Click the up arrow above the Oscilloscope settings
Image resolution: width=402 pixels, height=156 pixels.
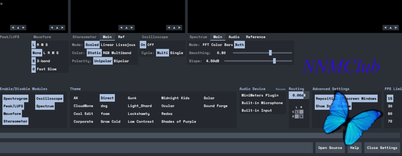[174, 28]
